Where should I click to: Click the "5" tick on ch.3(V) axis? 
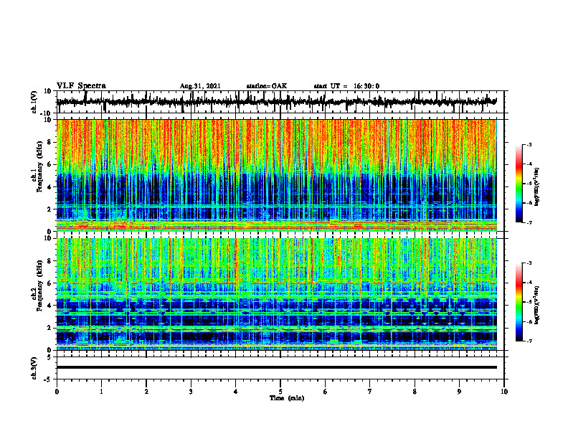(49, 357)
